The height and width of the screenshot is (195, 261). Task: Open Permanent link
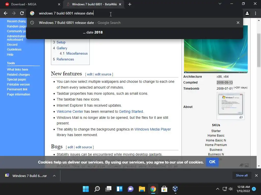[x=17, y=89]
